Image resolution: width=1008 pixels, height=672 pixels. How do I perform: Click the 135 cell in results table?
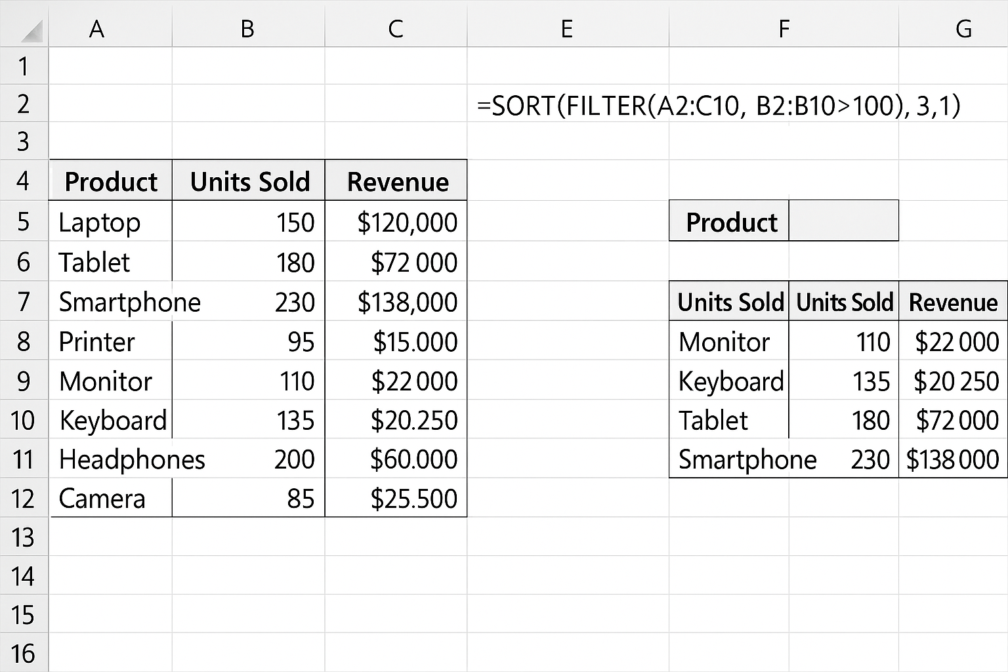[843, 380]
